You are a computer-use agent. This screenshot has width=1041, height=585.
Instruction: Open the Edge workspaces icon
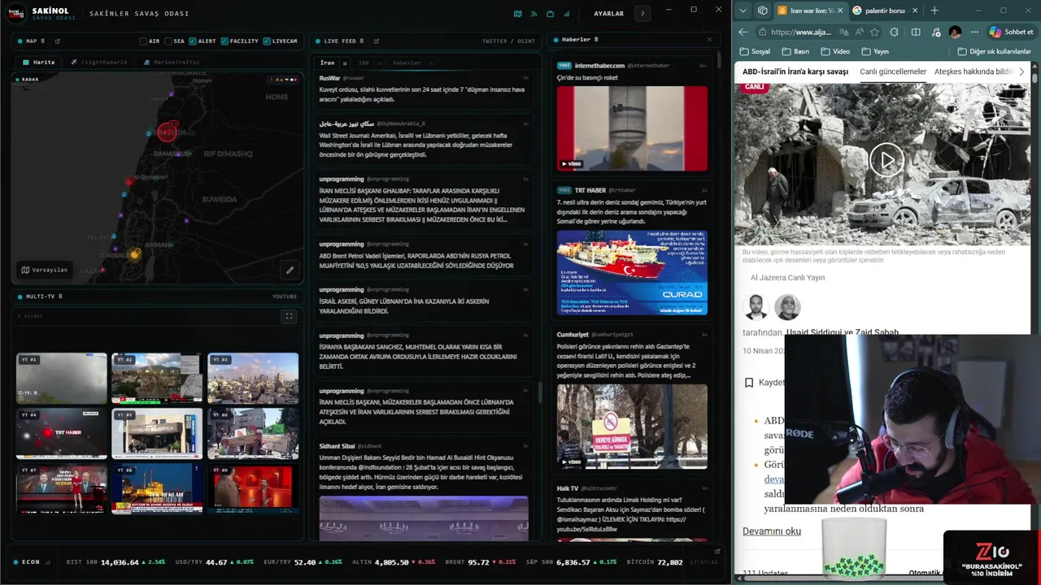(762, 11)
